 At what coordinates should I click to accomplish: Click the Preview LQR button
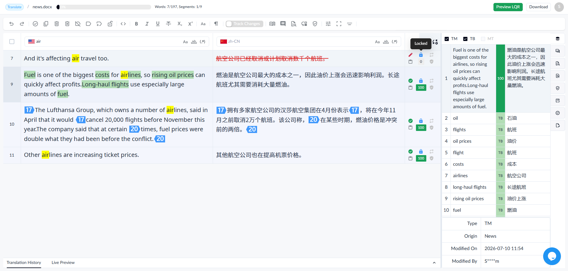point(508,7)
